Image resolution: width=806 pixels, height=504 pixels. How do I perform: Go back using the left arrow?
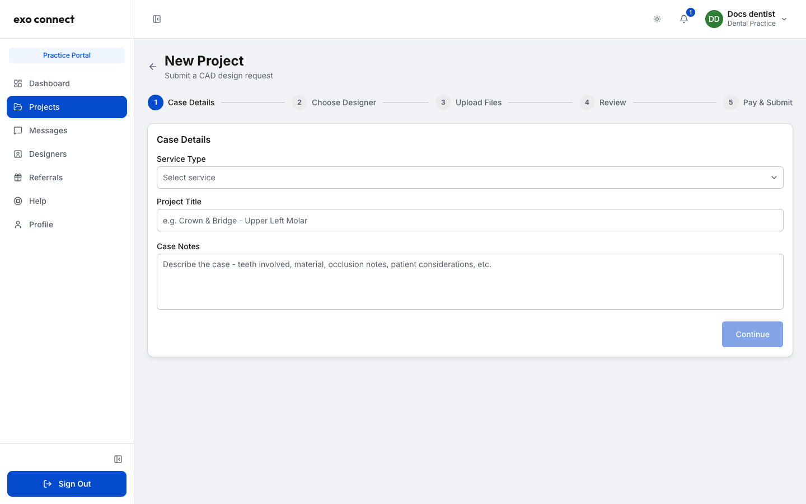point(153,67)
